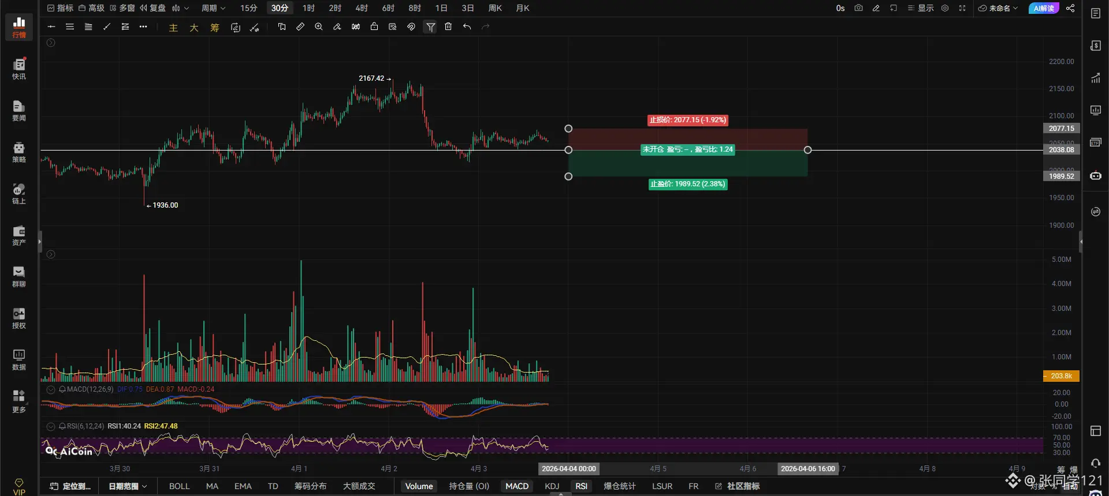
Task: Click the lock drawings icon
Action: [x=374, y=27]
